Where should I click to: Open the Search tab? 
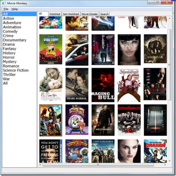pyautogui.click(x=104, y=14)
